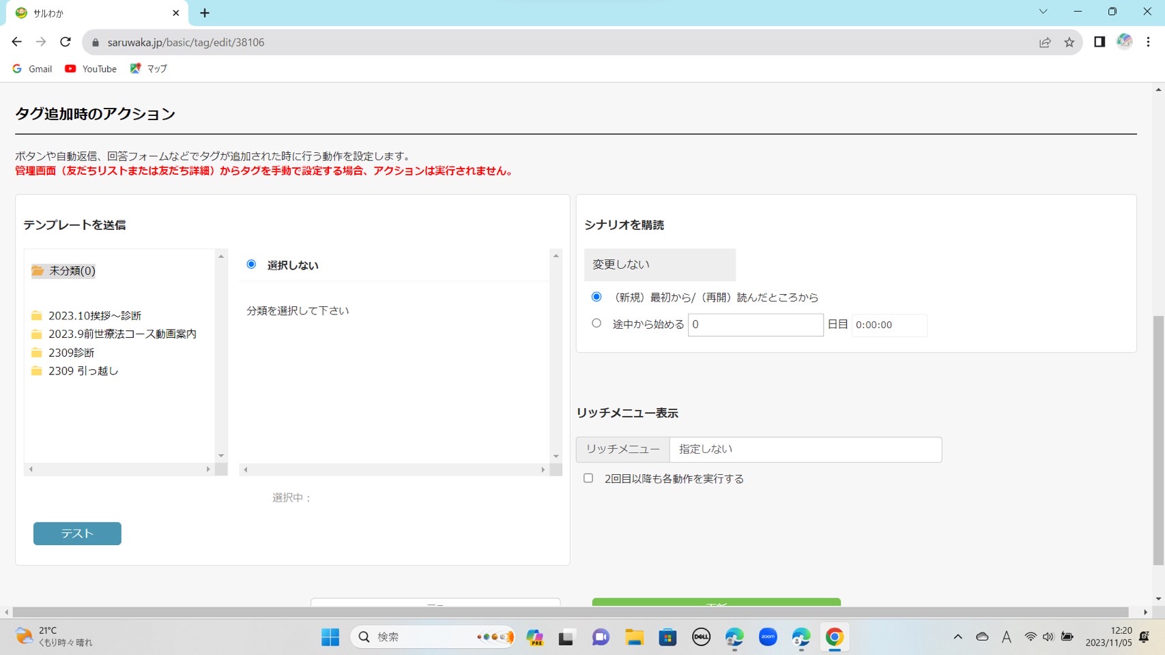
Task: Select 選択しない radio button
Action: (251, 265)
